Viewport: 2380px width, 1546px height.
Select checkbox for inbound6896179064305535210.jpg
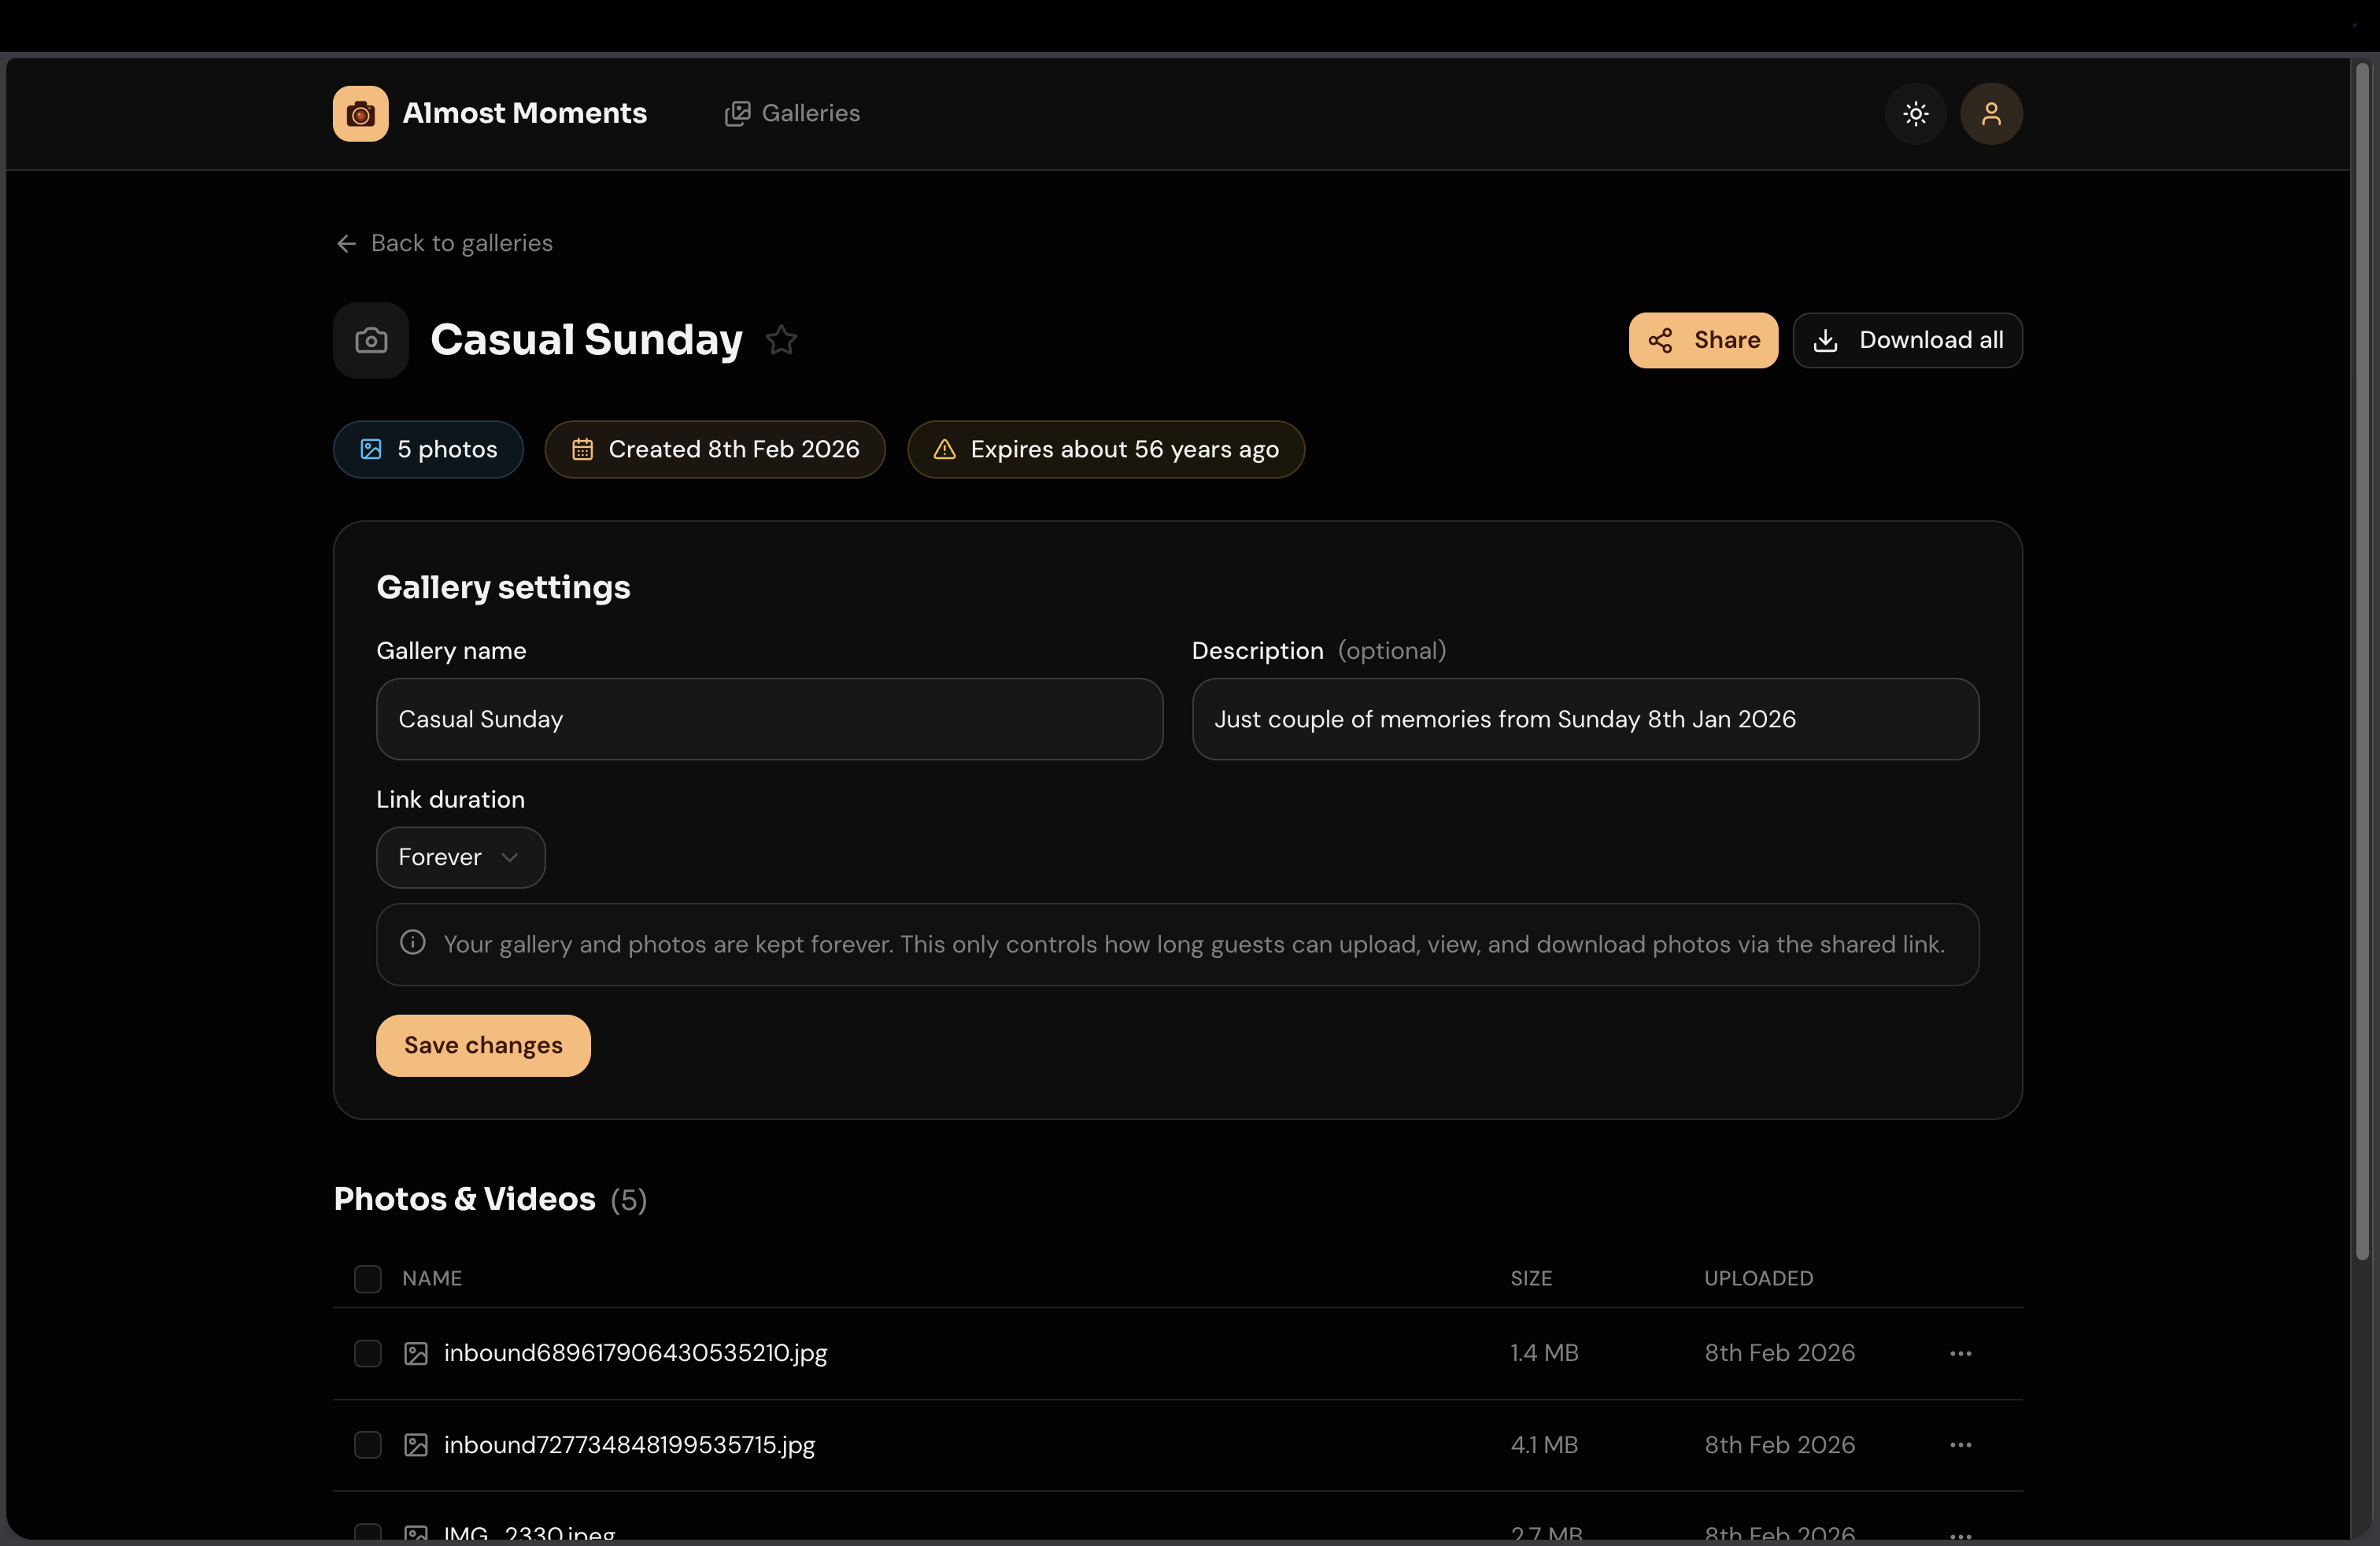coord(368,1353)
